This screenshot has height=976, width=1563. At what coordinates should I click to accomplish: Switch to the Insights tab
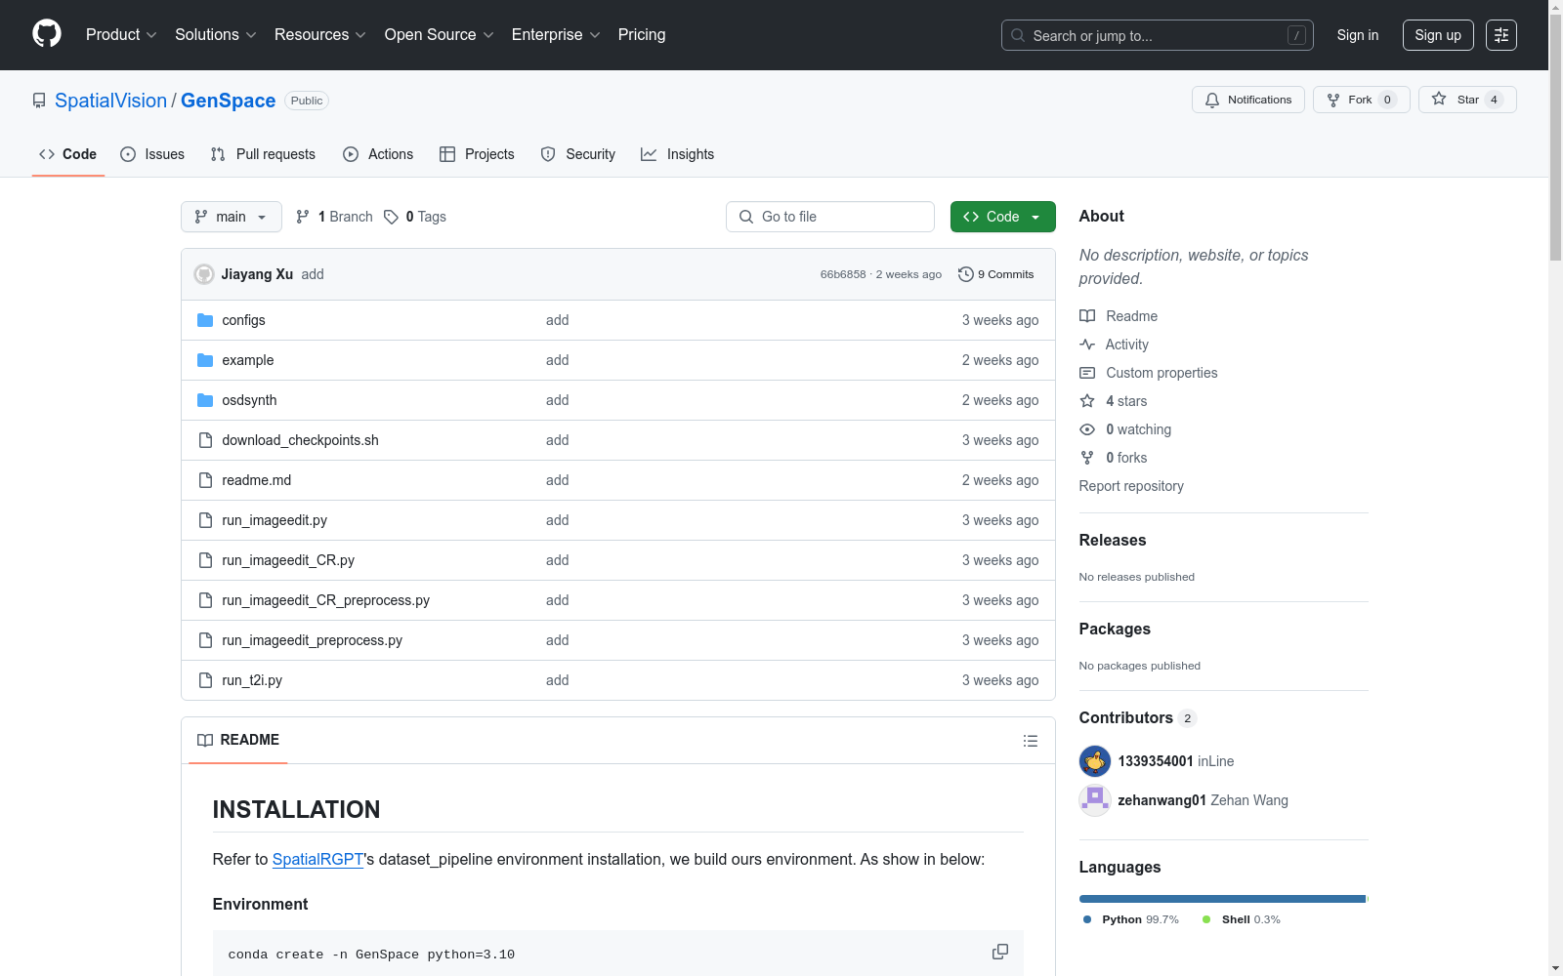point(678,154)
